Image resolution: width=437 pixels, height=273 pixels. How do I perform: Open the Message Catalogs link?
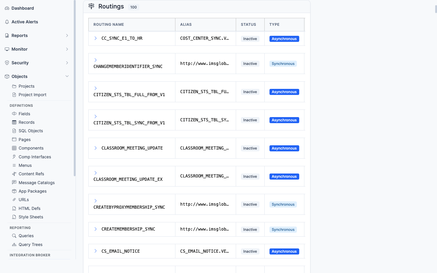37,183
